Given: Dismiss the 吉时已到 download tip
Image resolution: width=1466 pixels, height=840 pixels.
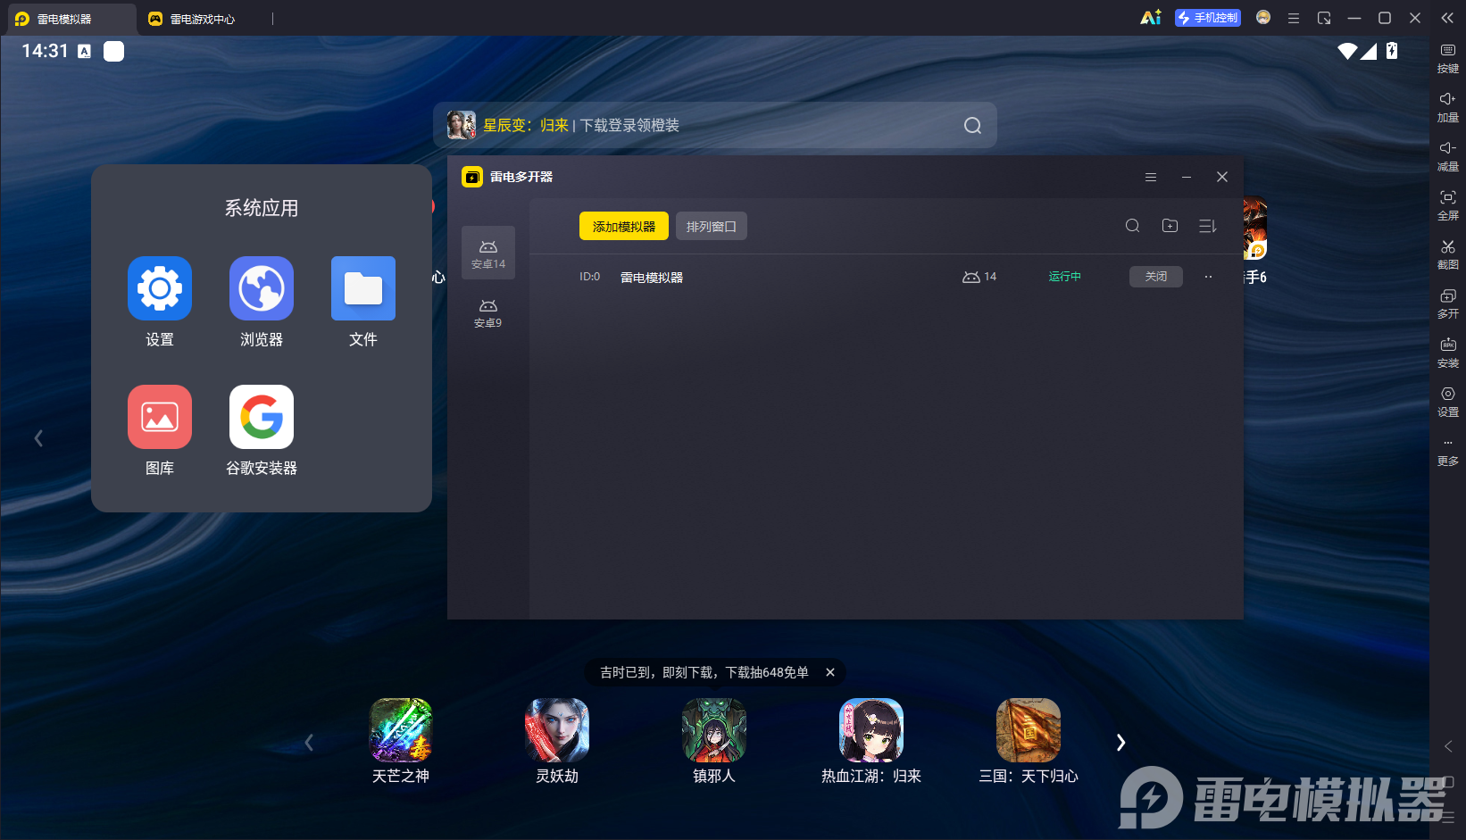Looking at the screenshot, I should pos(830,672).
